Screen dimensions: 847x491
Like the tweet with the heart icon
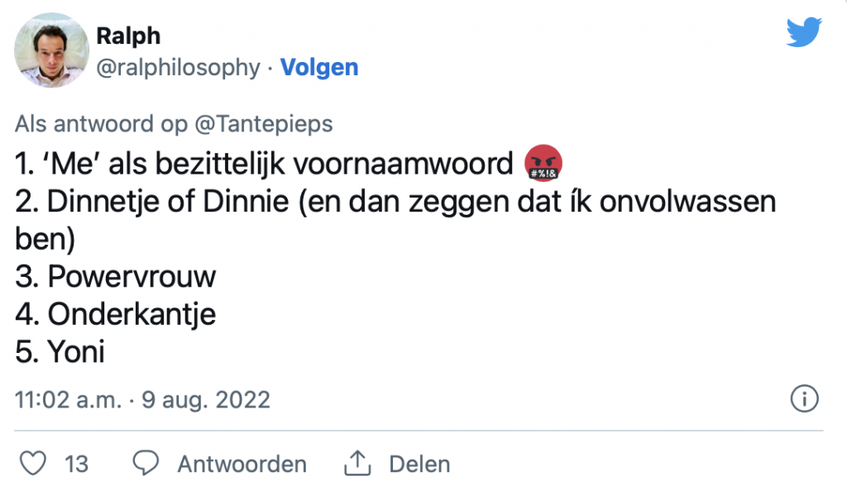coord(33,464)
